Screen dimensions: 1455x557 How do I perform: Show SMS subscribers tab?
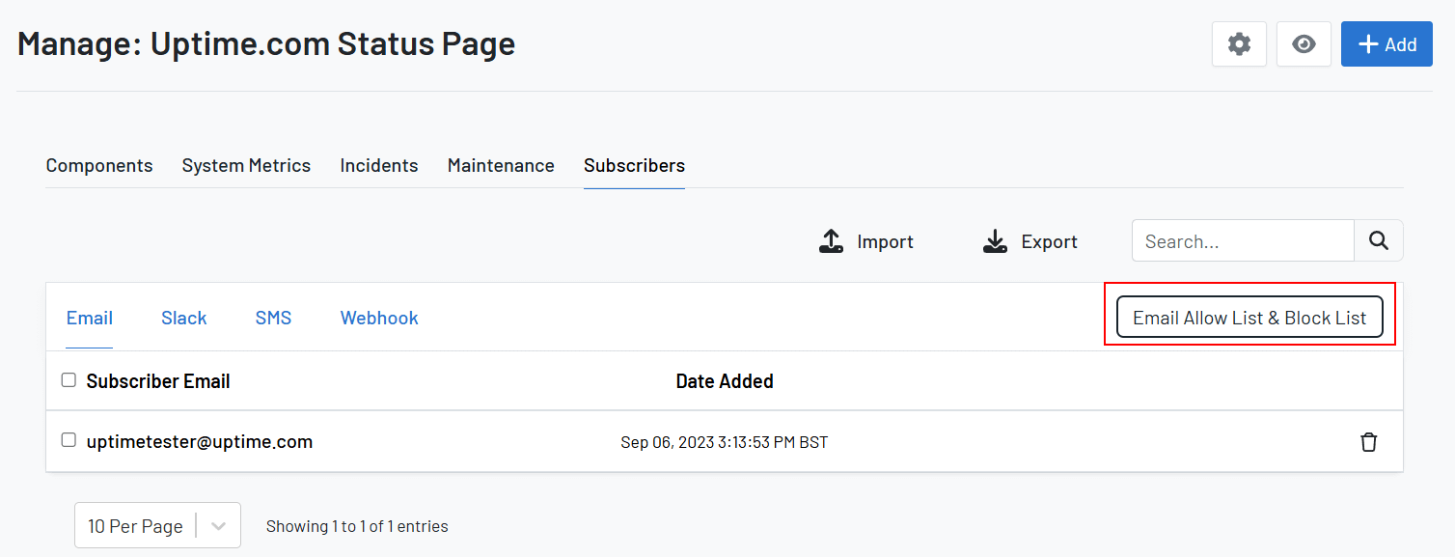coord(273,318)
